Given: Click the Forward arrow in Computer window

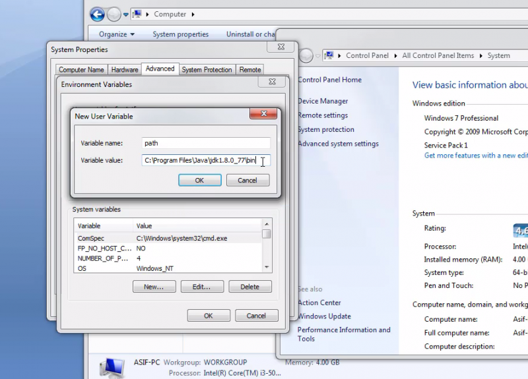Looking at the screenshot, I should coord(114,15).
